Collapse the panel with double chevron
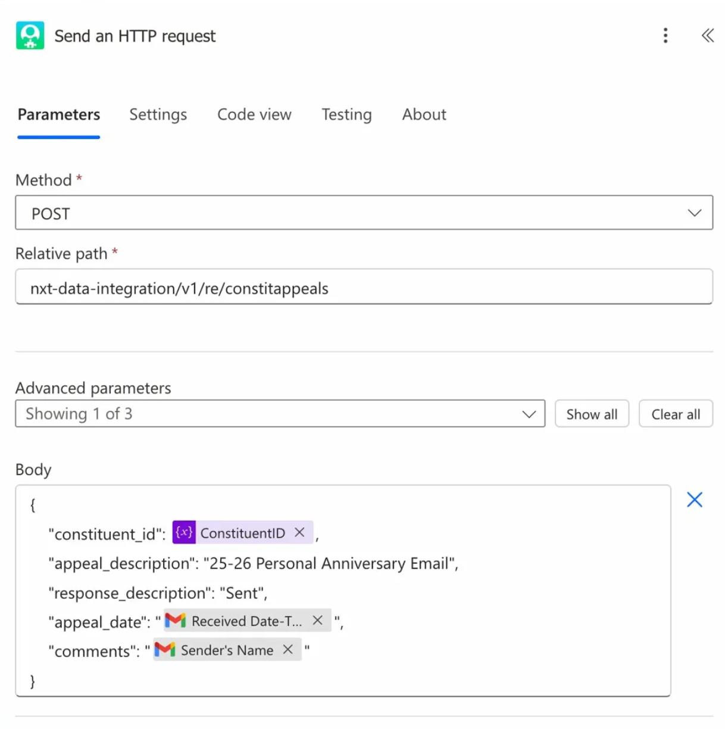This screenshot has width=725, height=729. click(707, 36)
